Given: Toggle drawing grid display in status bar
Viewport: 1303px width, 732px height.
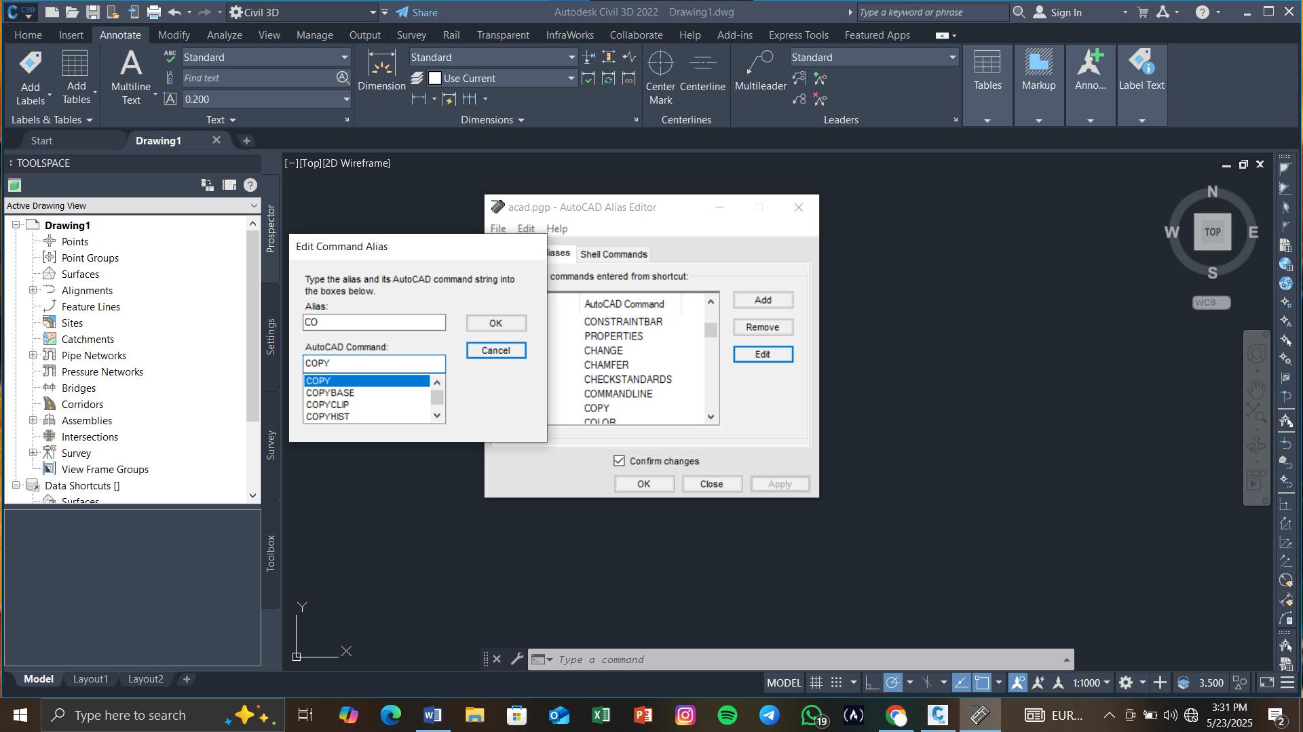Looking at the screenshot, I should (816, 683).
